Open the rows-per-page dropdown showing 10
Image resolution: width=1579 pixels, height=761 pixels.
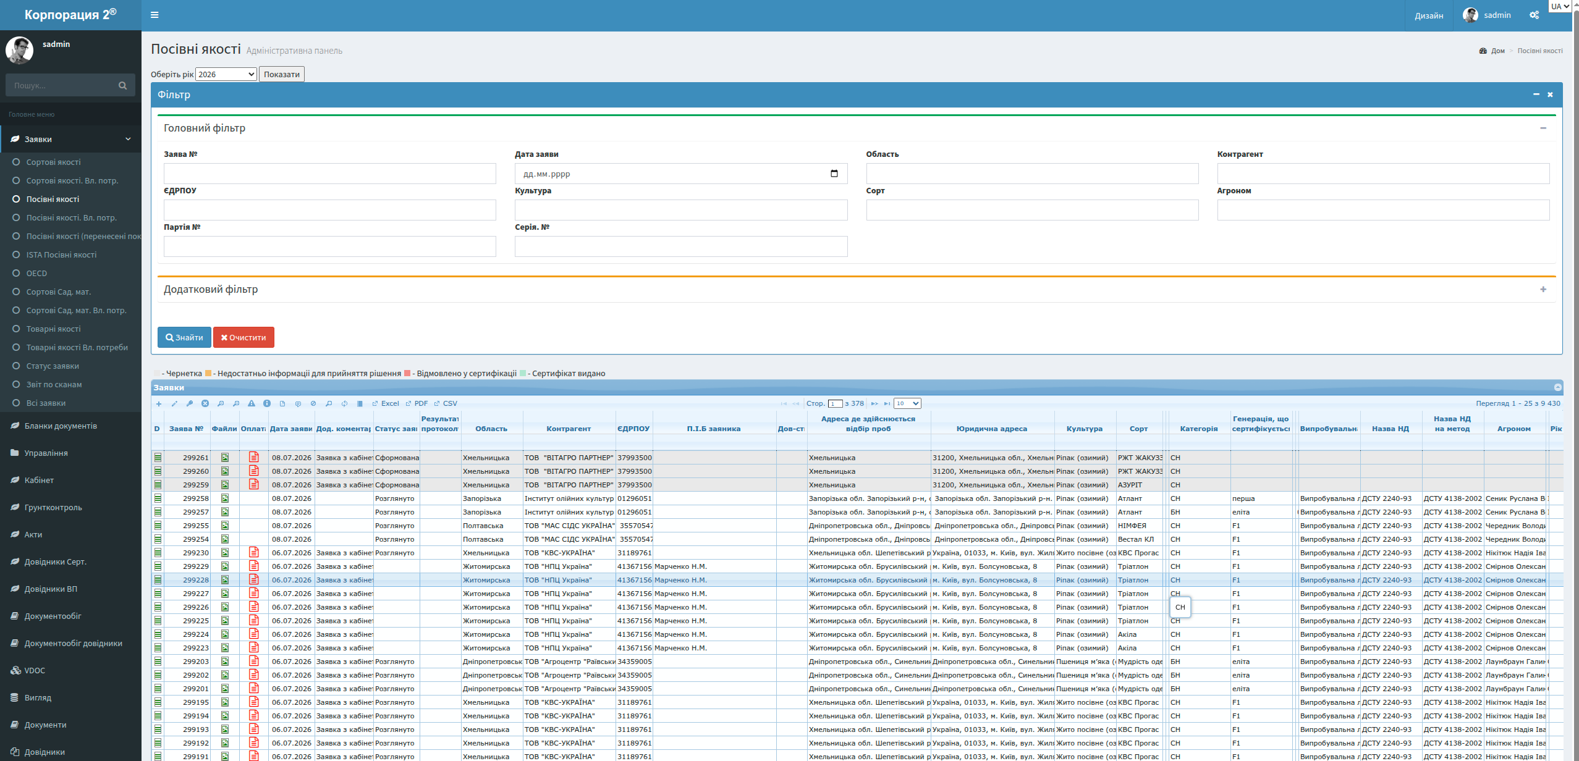[x=907, y=403]
